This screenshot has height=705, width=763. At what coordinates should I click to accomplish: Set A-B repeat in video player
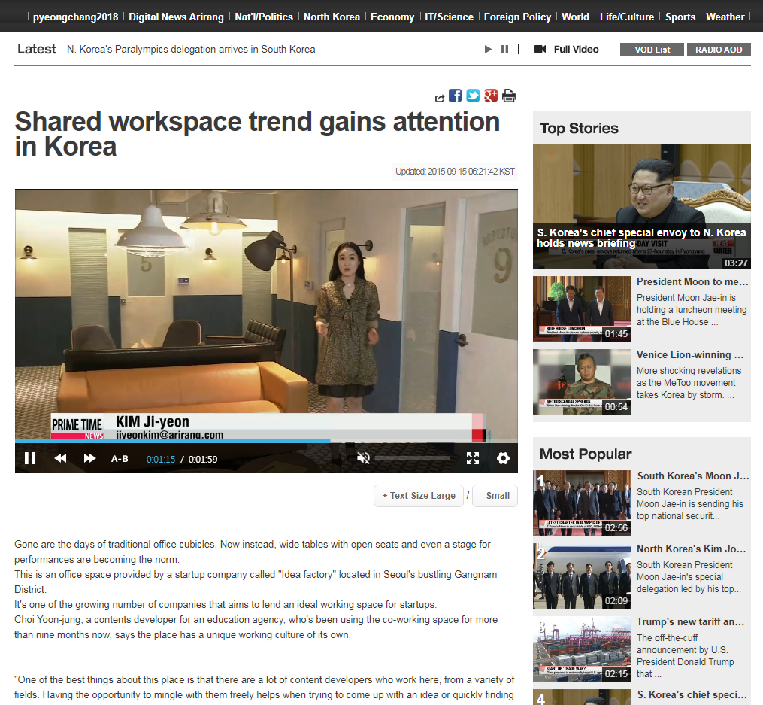[x=120, y=459]
